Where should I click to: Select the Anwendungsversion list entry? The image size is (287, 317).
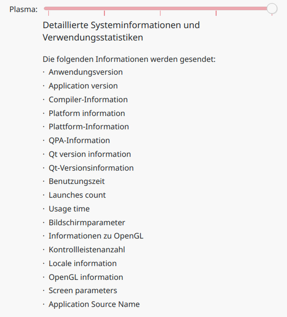86,72
